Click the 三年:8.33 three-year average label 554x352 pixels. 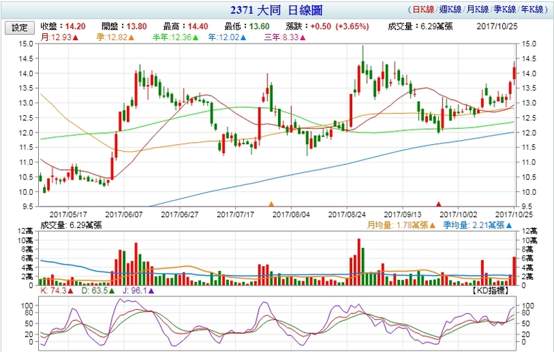285,37
